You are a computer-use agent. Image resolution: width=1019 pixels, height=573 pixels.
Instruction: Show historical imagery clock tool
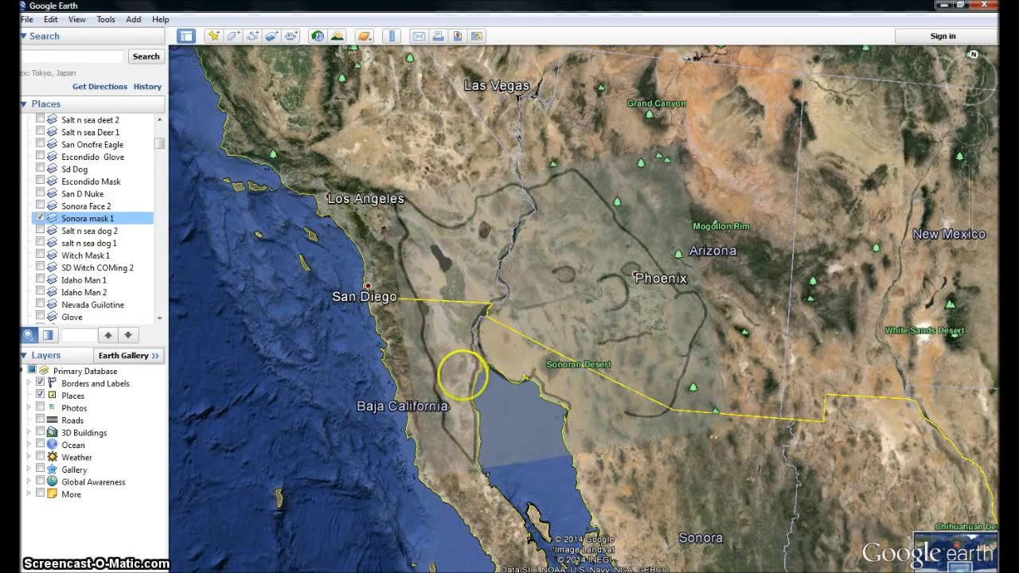tap(318, 36)
